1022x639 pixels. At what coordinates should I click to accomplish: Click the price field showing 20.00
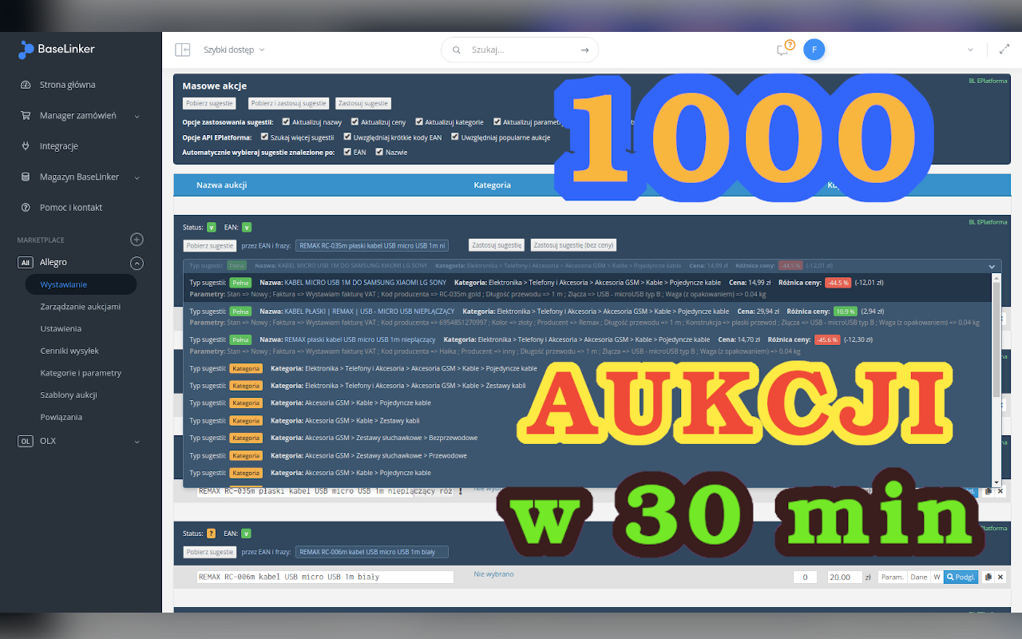(845, 577)
